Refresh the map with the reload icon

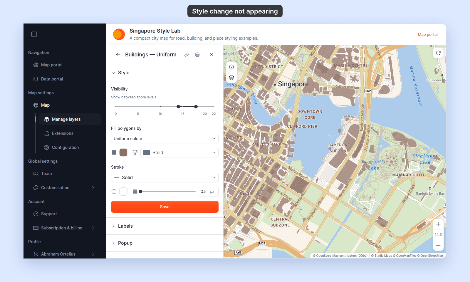[x=438, y=53]
